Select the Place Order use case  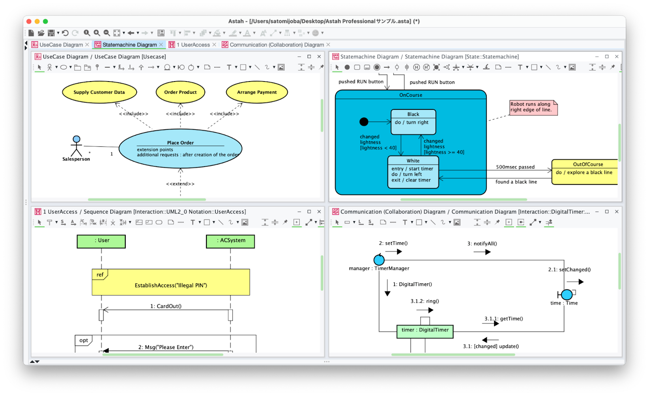tap(181, 149)
